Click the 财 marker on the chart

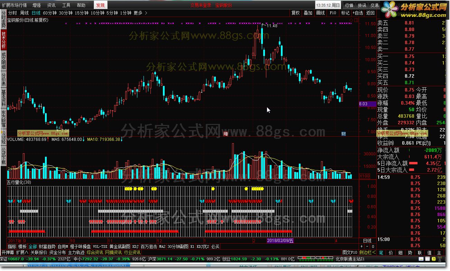click(343, 134)
